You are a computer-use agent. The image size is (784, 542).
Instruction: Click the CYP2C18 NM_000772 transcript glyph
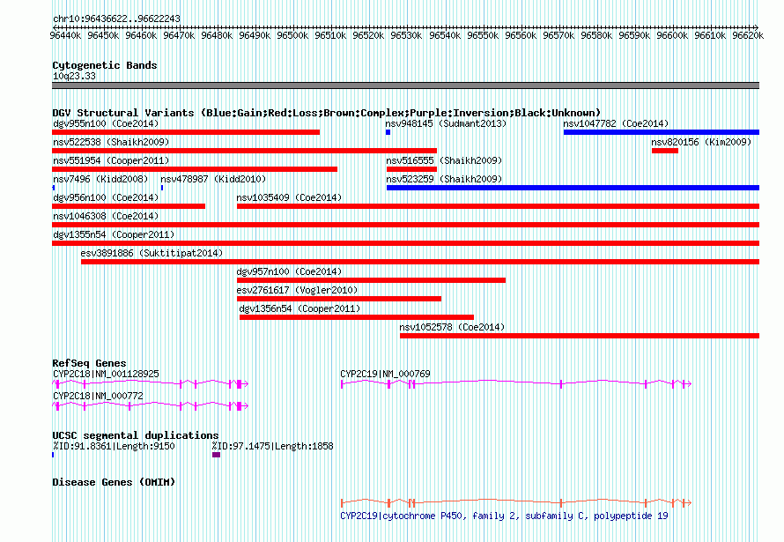point(150,406)
